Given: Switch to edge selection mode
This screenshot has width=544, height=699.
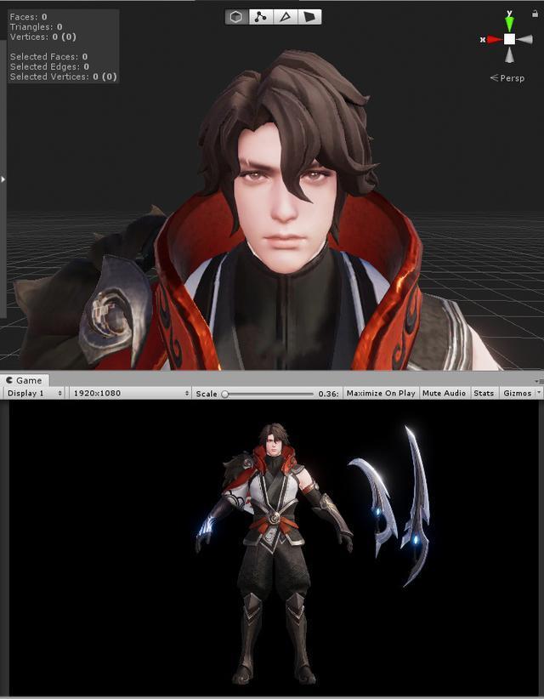Looking at the screenshot, I should [x=285, y=16].
